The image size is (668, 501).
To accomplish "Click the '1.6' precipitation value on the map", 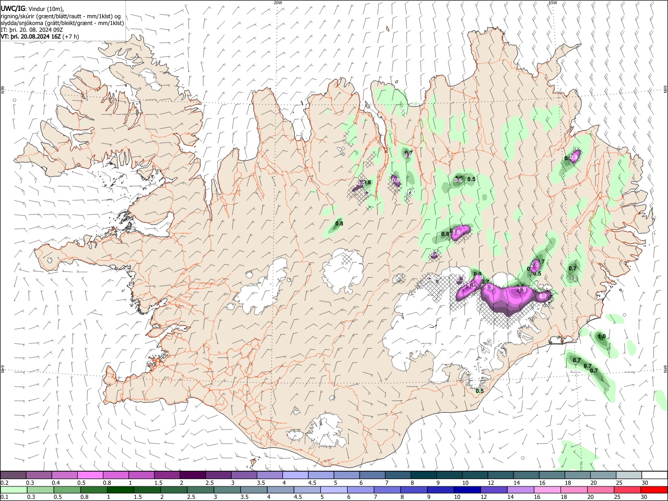I will click(456, 232).
